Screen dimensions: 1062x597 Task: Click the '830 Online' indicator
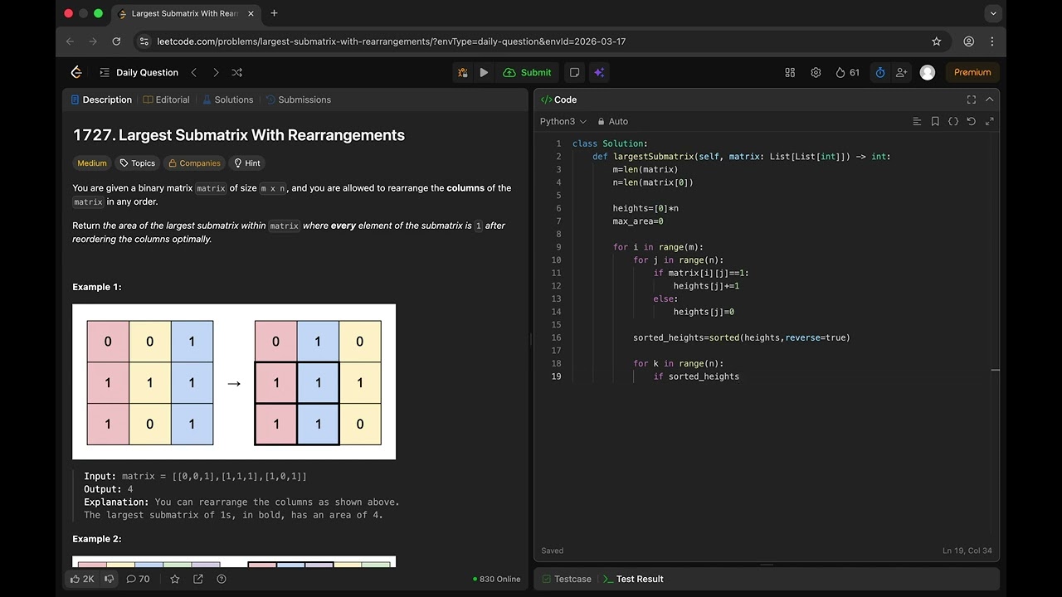click(x=496, y=579)
